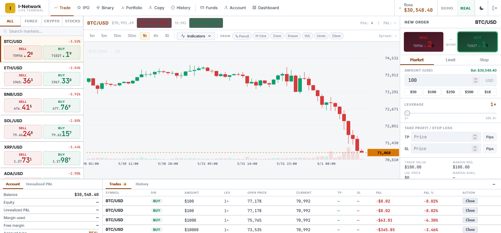501x233 pixels.
Task: Switch to REAL account mode
Action: (x=466, y=8)
